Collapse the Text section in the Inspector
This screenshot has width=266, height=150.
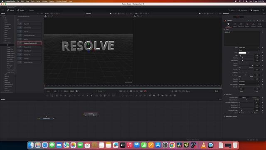pyautogui.click(x=225, y=29)
